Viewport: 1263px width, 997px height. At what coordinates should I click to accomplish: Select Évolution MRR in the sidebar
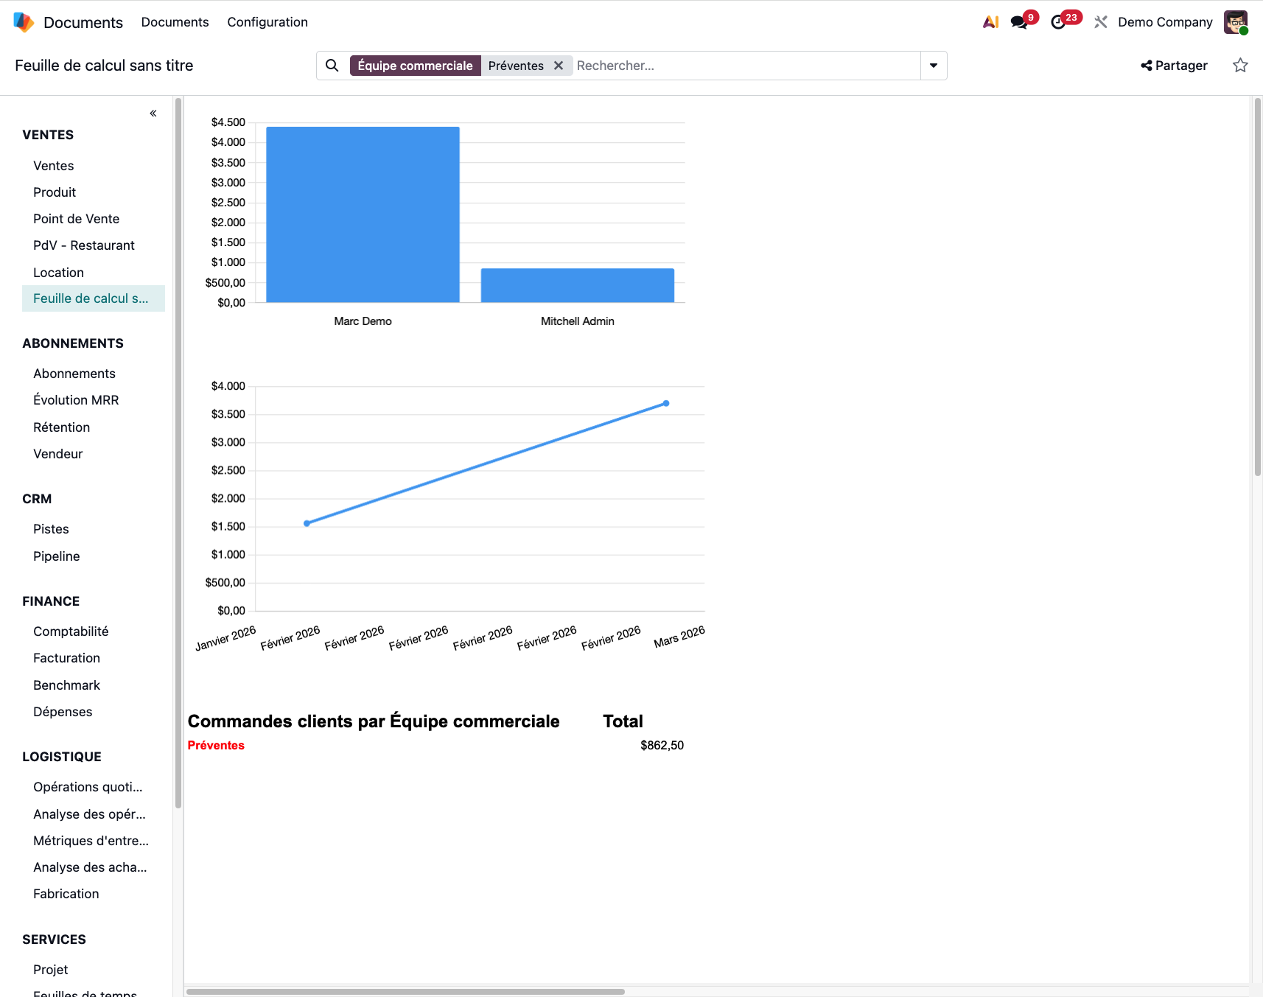(x=76, y=400)
